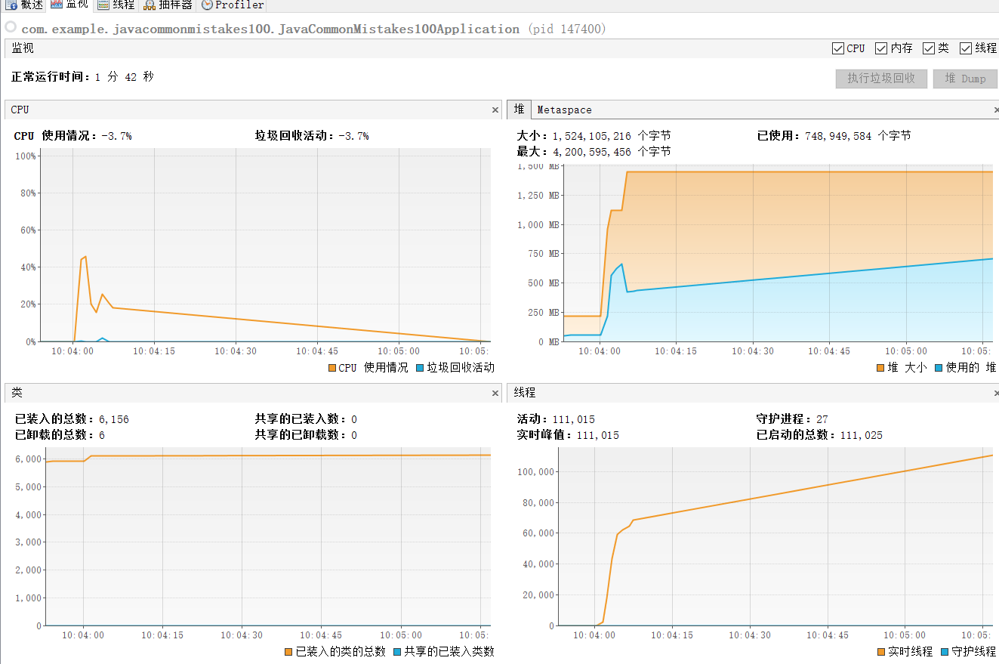Image resolution: width=999 pixels, height=664 pixels.
Task: Click the CPU panel title label
Action: [20, 110]
